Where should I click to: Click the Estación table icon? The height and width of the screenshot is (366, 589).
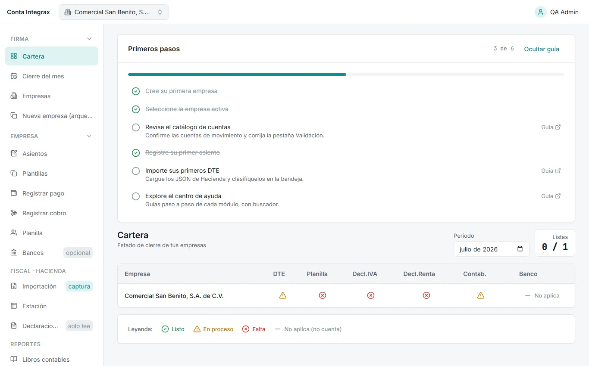point(14,306)
